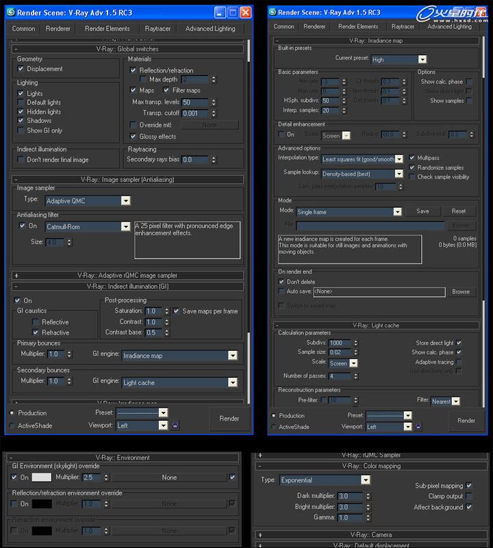
Task: Enable the Clamp output checkbox
Action: [469, 496]
